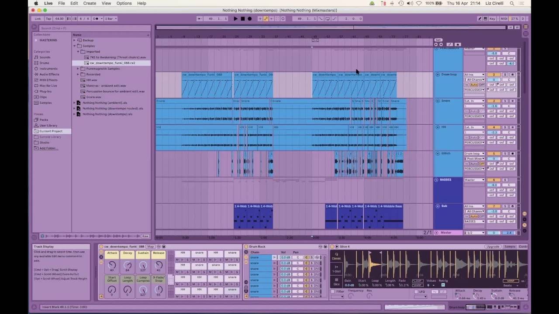
Task: Click the lock envelopes padlock icon
Action: click(x=458, y=44)
